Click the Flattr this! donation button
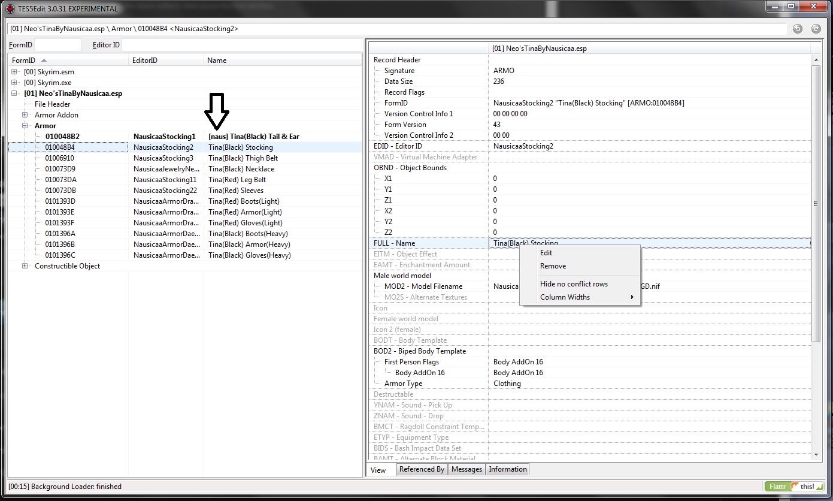The height and width of the screenshot is (501, 833). 795,486
